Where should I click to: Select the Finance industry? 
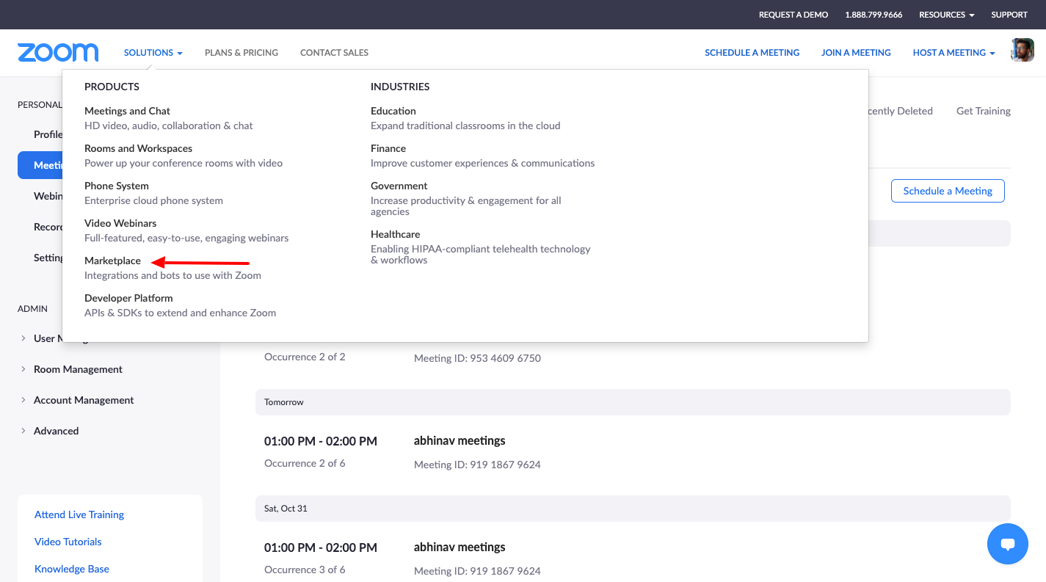(x=388, y=148)
